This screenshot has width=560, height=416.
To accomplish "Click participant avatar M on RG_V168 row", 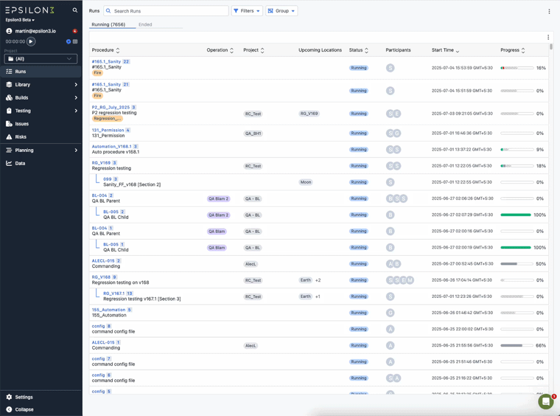I will click(410, 281).
